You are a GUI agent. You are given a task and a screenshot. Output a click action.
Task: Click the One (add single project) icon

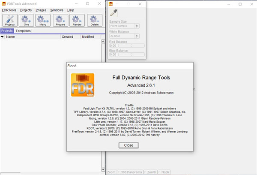pos(26,20)
